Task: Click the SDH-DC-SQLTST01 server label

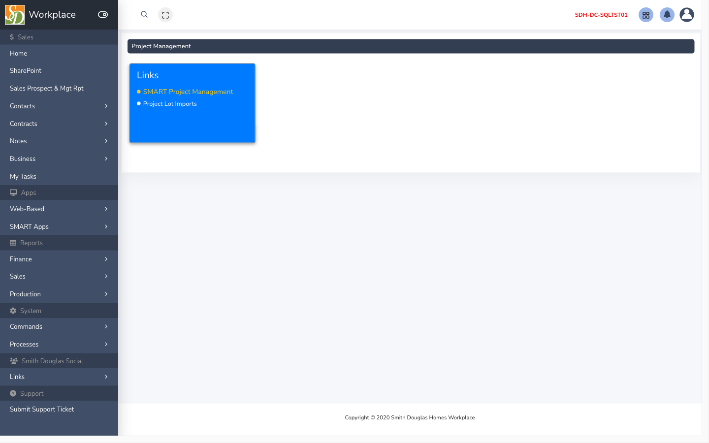Action: (x=601, y=15)
